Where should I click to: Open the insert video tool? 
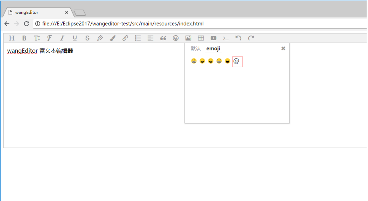click(214, 38)
